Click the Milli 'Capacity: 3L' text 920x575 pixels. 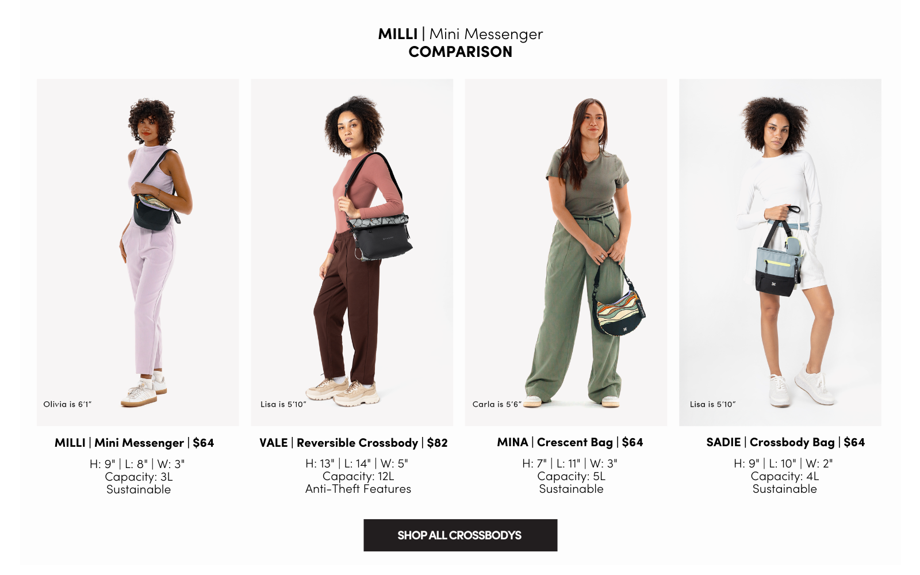pyautogui.click(x=139, y=477)
